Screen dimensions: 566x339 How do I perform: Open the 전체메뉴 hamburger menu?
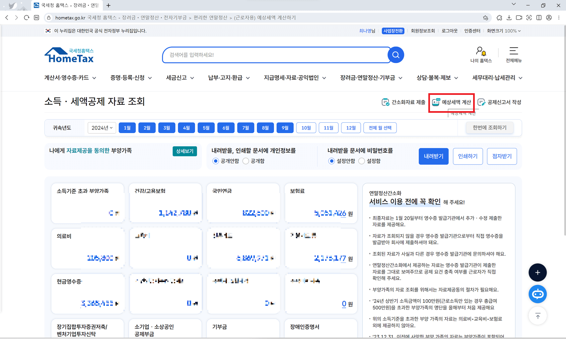tap(513, 55)
